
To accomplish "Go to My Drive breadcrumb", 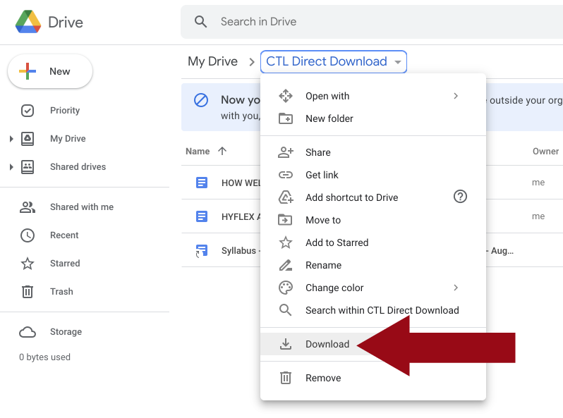I will (212, 61).
